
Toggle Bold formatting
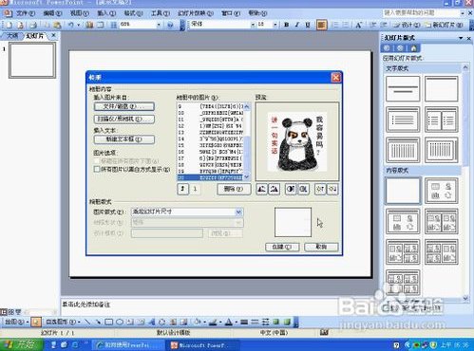(x=287, y=25)
